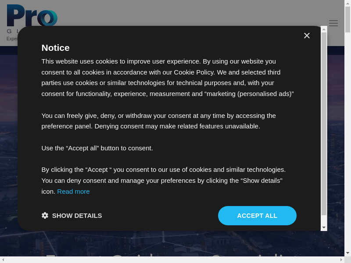The width and height of the screenshot is (351, 263).
Task: Click the gear icon beside Show Details
Action: pyautogui.click(x=45, y=216)
